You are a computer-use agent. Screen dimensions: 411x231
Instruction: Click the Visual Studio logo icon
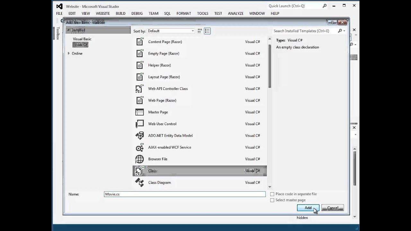pos(59,6)
